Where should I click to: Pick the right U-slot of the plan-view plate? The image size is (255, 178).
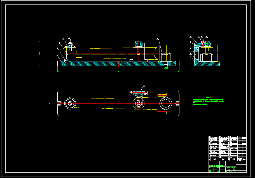177,103
